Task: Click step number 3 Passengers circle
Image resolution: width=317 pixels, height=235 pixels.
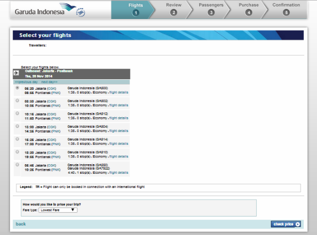Action: click(211, 13)
